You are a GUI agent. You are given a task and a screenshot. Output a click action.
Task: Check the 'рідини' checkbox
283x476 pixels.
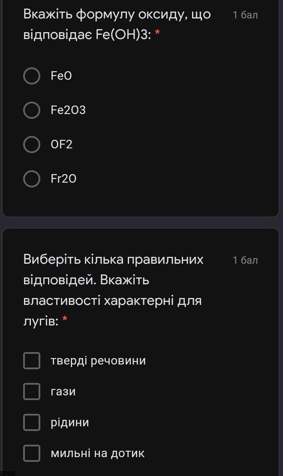coord(32,422)
